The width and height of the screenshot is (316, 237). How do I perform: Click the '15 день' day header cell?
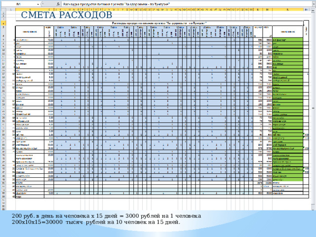(x=246, y=27)
